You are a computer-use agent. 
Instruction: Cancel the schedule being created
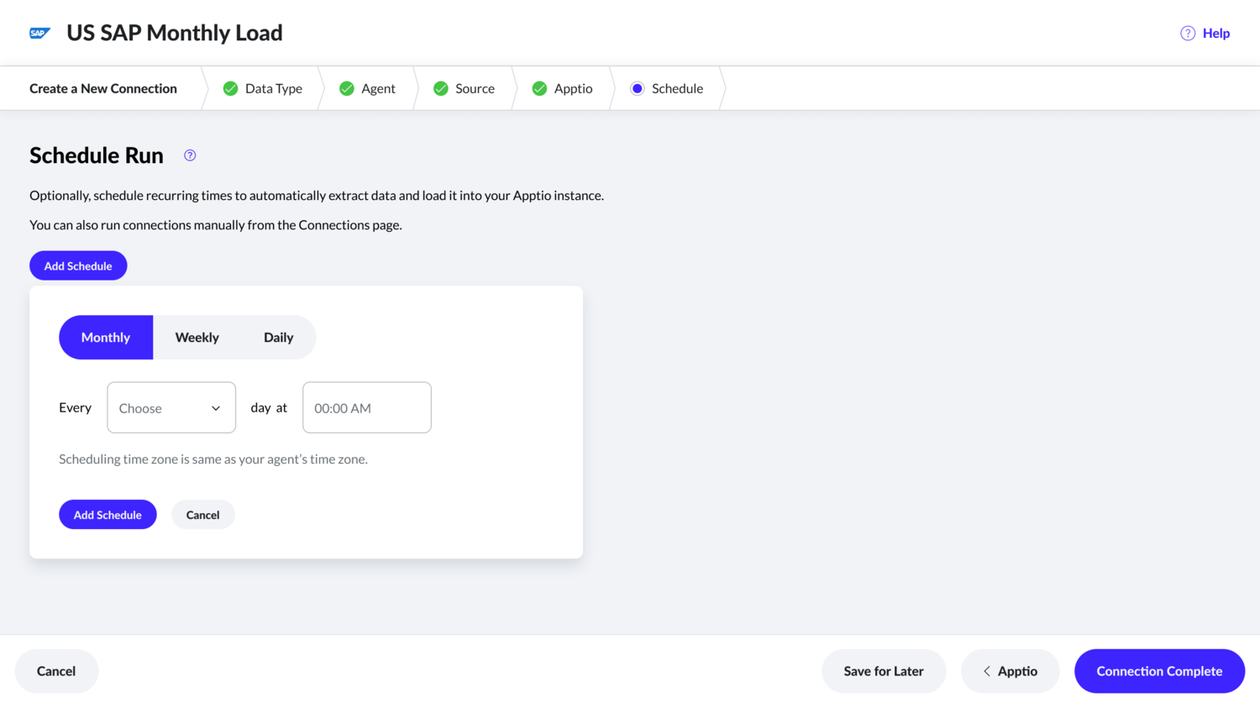coord(202,514)
